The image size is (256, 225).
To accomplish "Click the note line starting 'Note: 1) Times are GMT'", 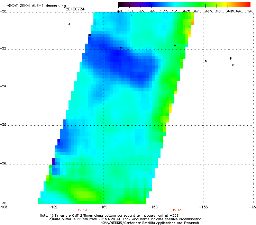I will (x=109, y=216).
